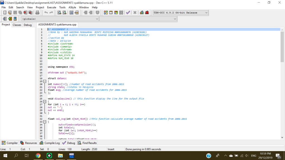The height and width of the screenshot is (160, 285).
Task: Click the Rebuild All toolbar icon
Action: (121, 12)
